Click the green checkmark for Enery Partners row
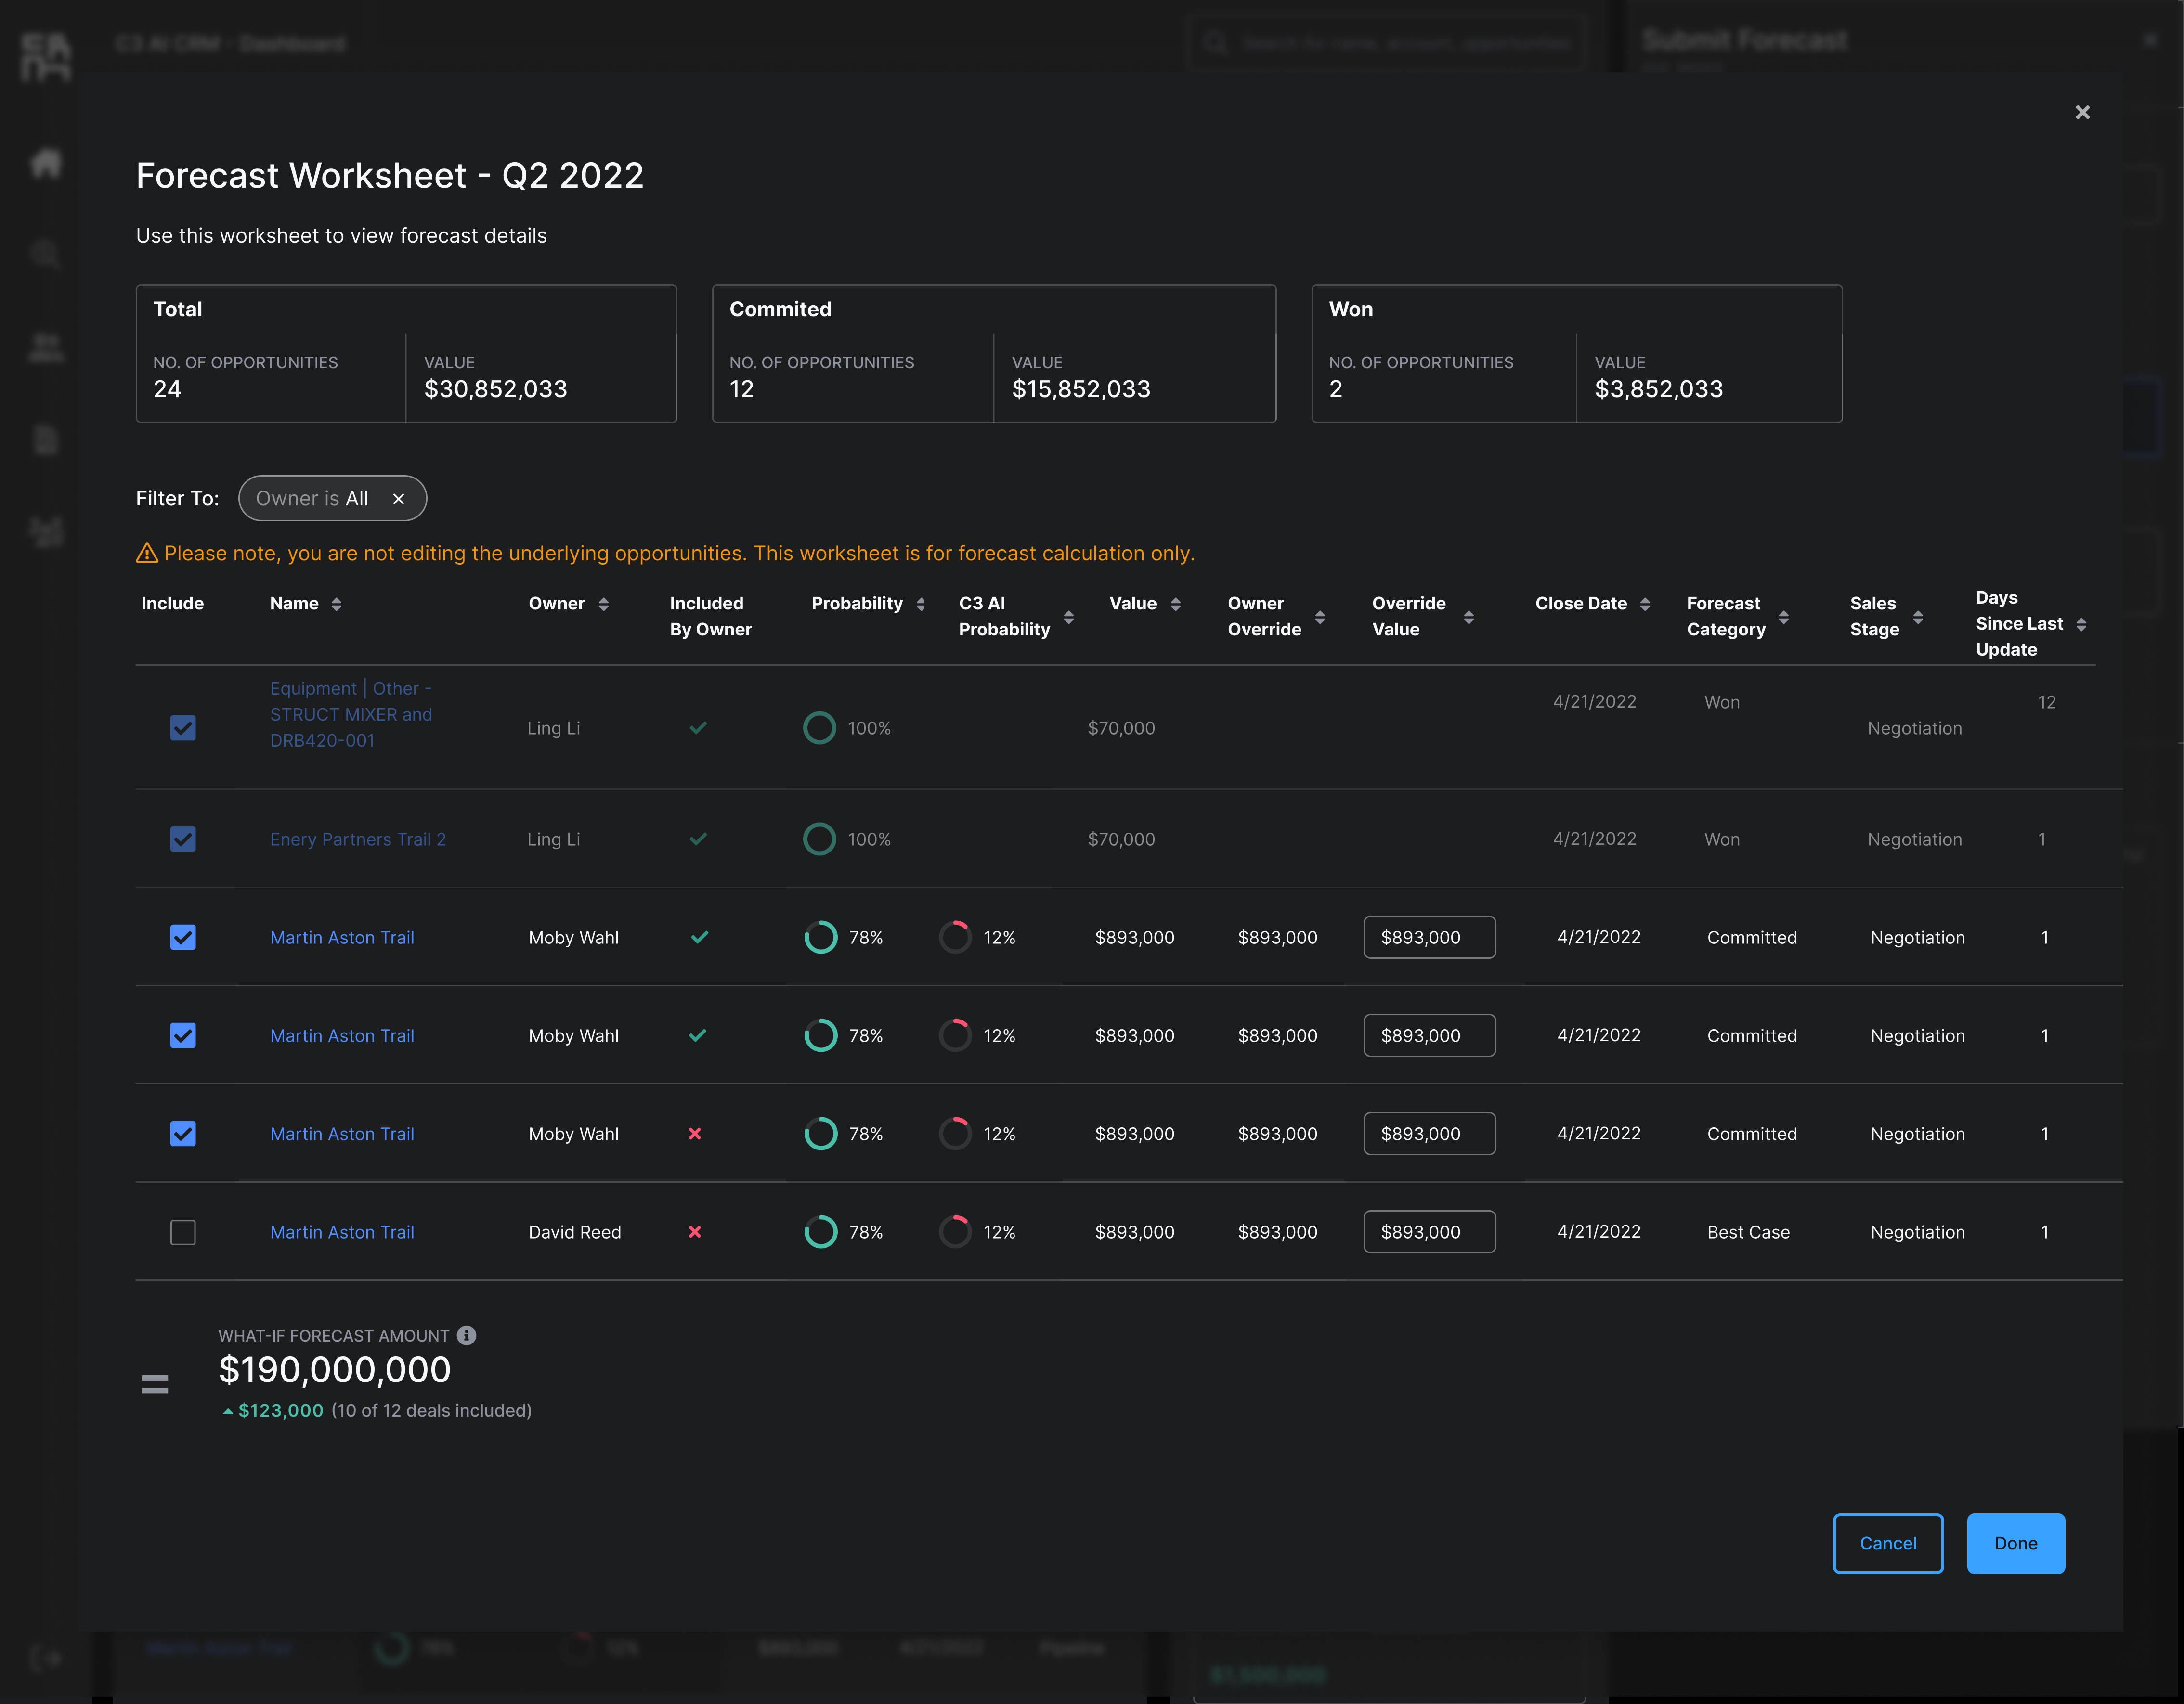Screen dimensions: 2184x1704 click(x=698, y=839)
